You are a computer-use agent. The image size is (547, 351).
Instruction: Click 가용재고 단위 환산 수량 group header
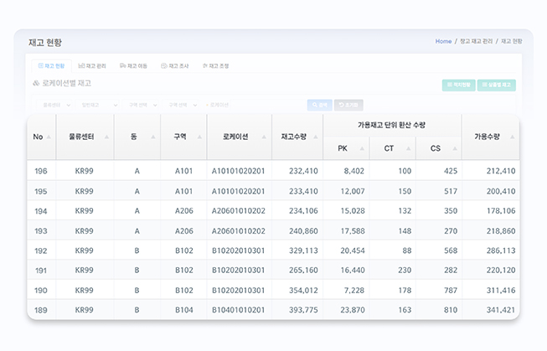click(x=391, y=125)
